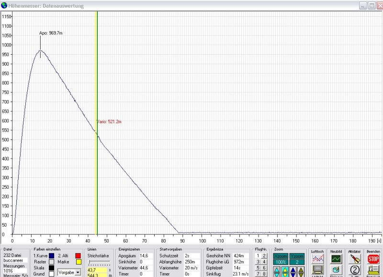The image size is (383, 277).
Task: Click the Altidatei rocket icon
Action: tap(355, 259)
